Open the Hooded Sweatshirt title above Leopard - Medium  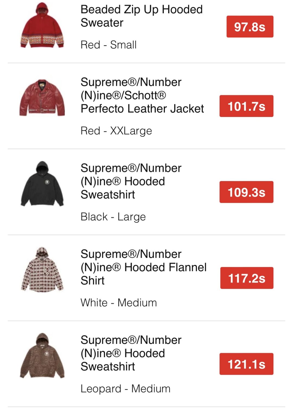131,353
